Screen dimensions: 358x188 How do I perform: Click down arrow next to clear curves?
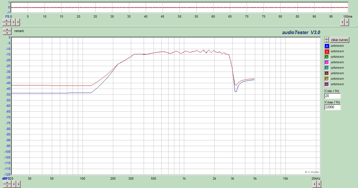pos(326,41)
